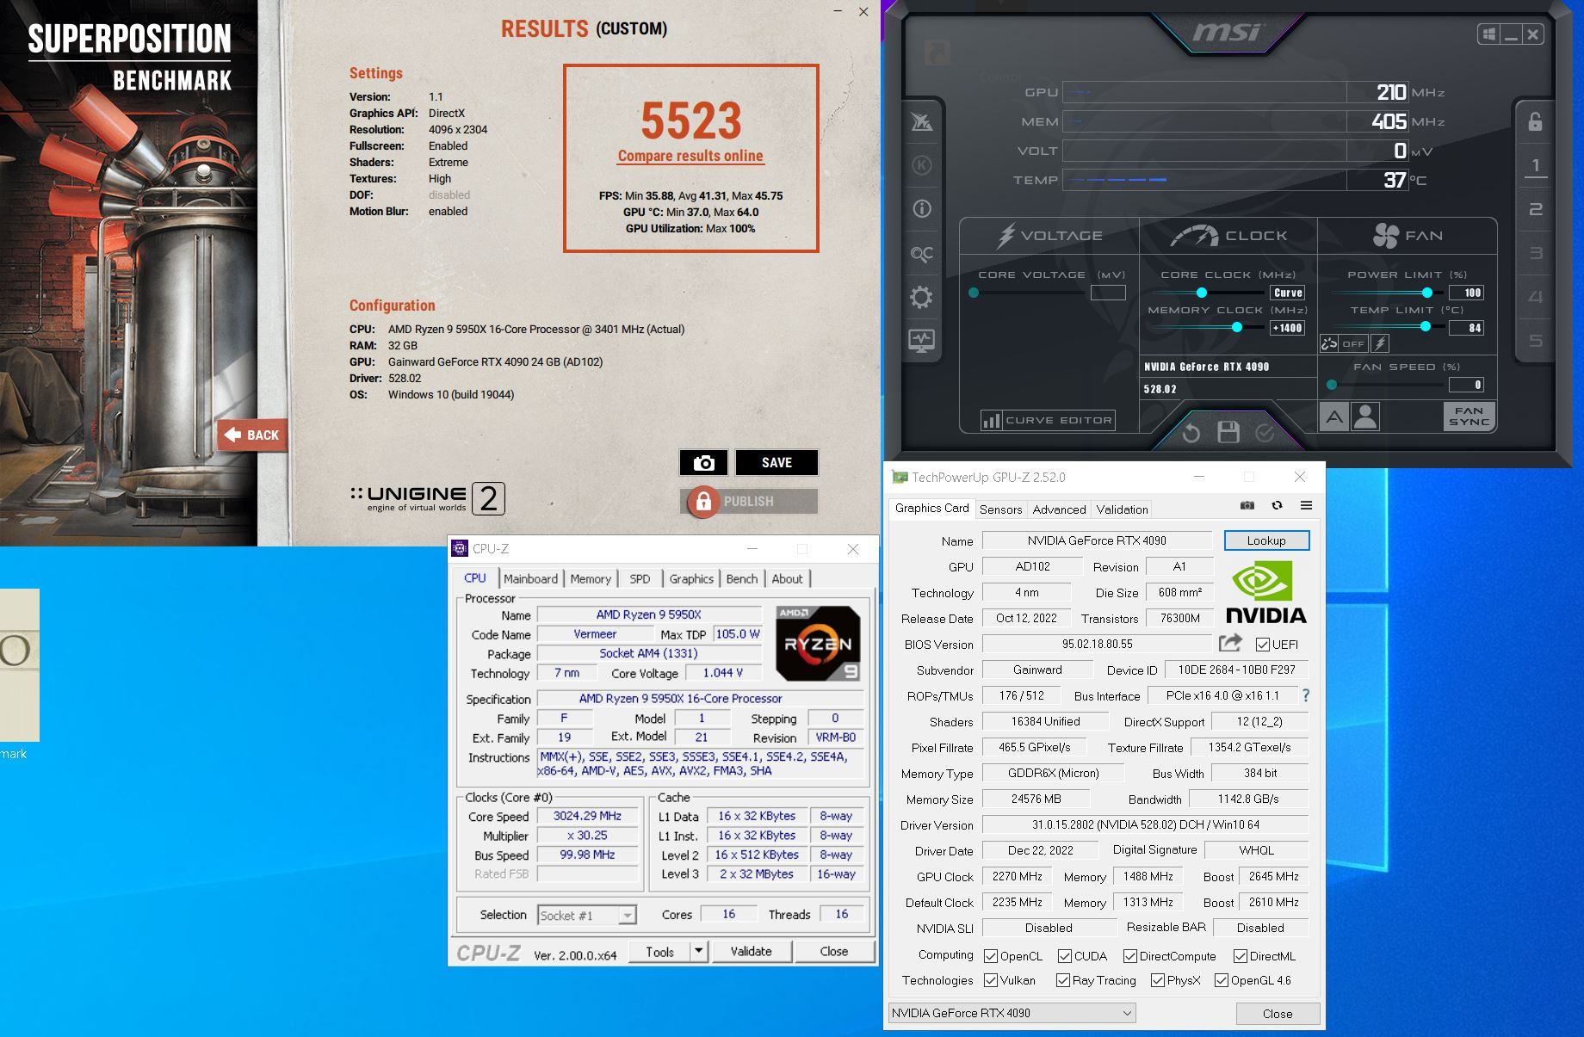Toggle the CUDA checkbox
Screen dimensions: 1584x1037
tap(1065, 956)
